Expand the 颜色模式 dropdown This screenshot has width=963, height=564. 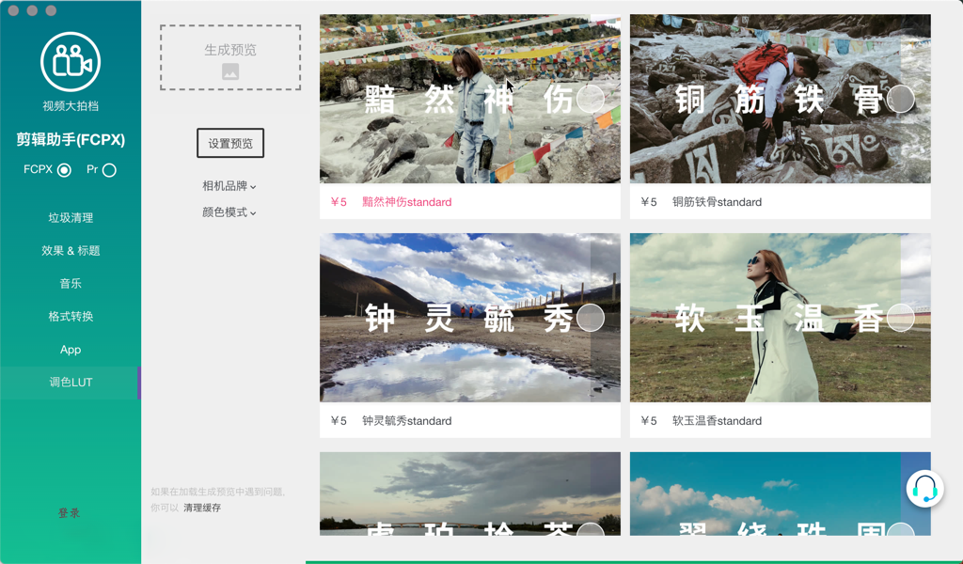[x=229, y=212]
